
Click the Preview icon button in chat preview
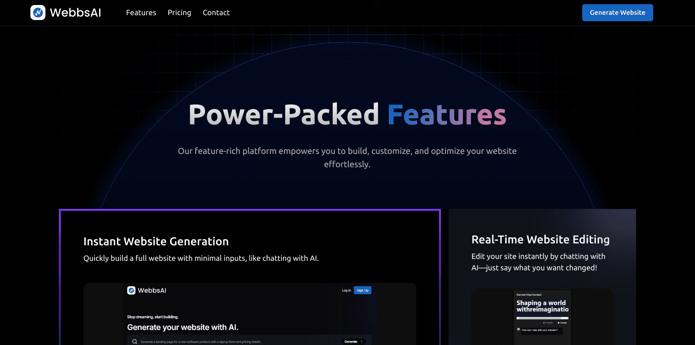point(548,323)
